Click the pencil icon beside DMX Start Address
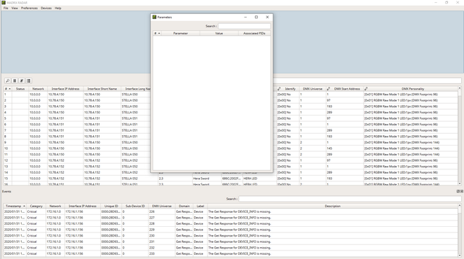This screenshot has height=259, width=464. [x=328, y=89]
